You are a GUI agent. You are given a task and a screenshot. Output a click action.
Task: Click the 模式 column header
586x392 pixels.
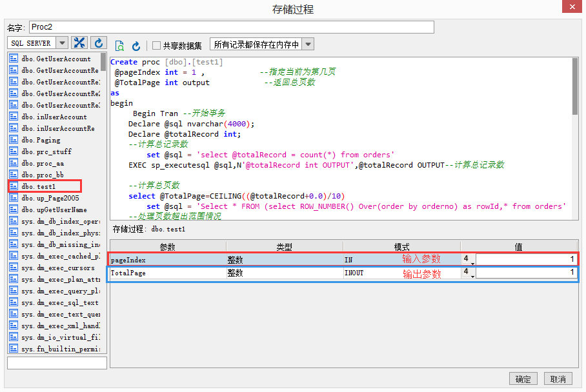click(402, 246)
